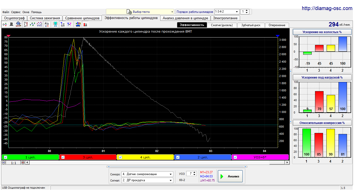Toggle checkbox for 4 цил. trace
This screenshot has width=356, height=191.
click(120, 157)
